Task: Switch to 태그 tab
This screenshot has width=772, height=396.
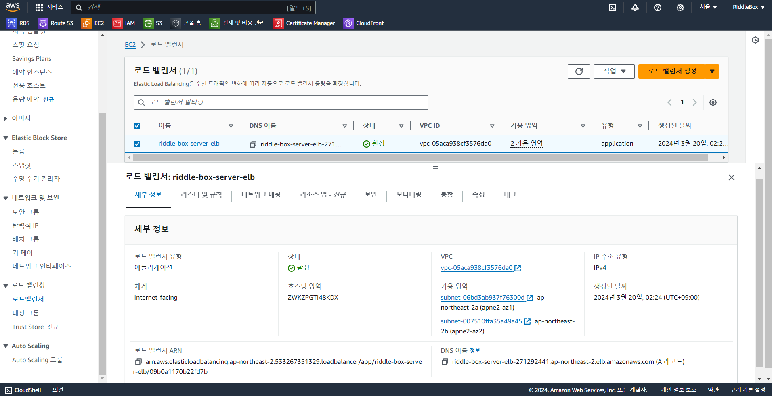Action: pyautogui.click(x=510, y=195)
